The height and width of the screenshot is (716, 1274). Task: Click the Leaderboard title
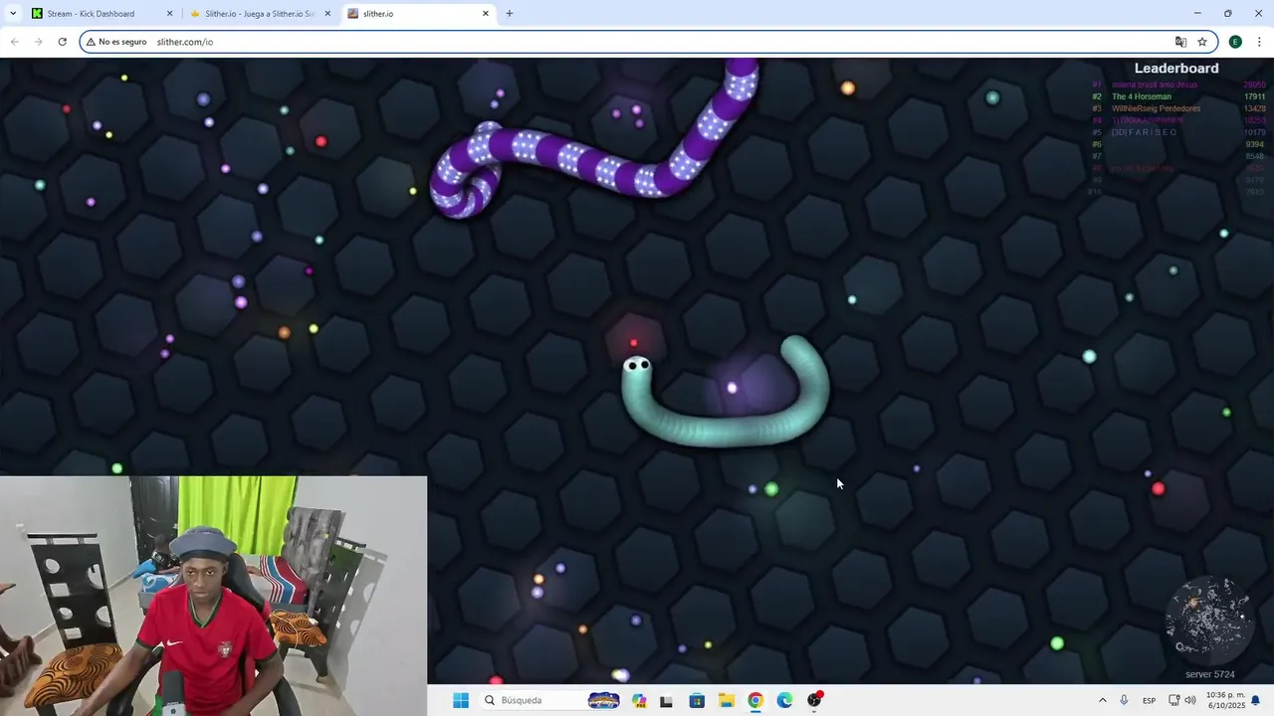pos(1176,69)
